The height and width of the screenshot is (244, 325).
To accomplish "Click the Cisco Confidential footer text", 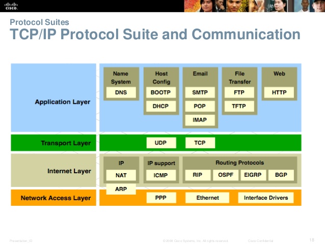I will pyautogui.click(x=260, y=241).
